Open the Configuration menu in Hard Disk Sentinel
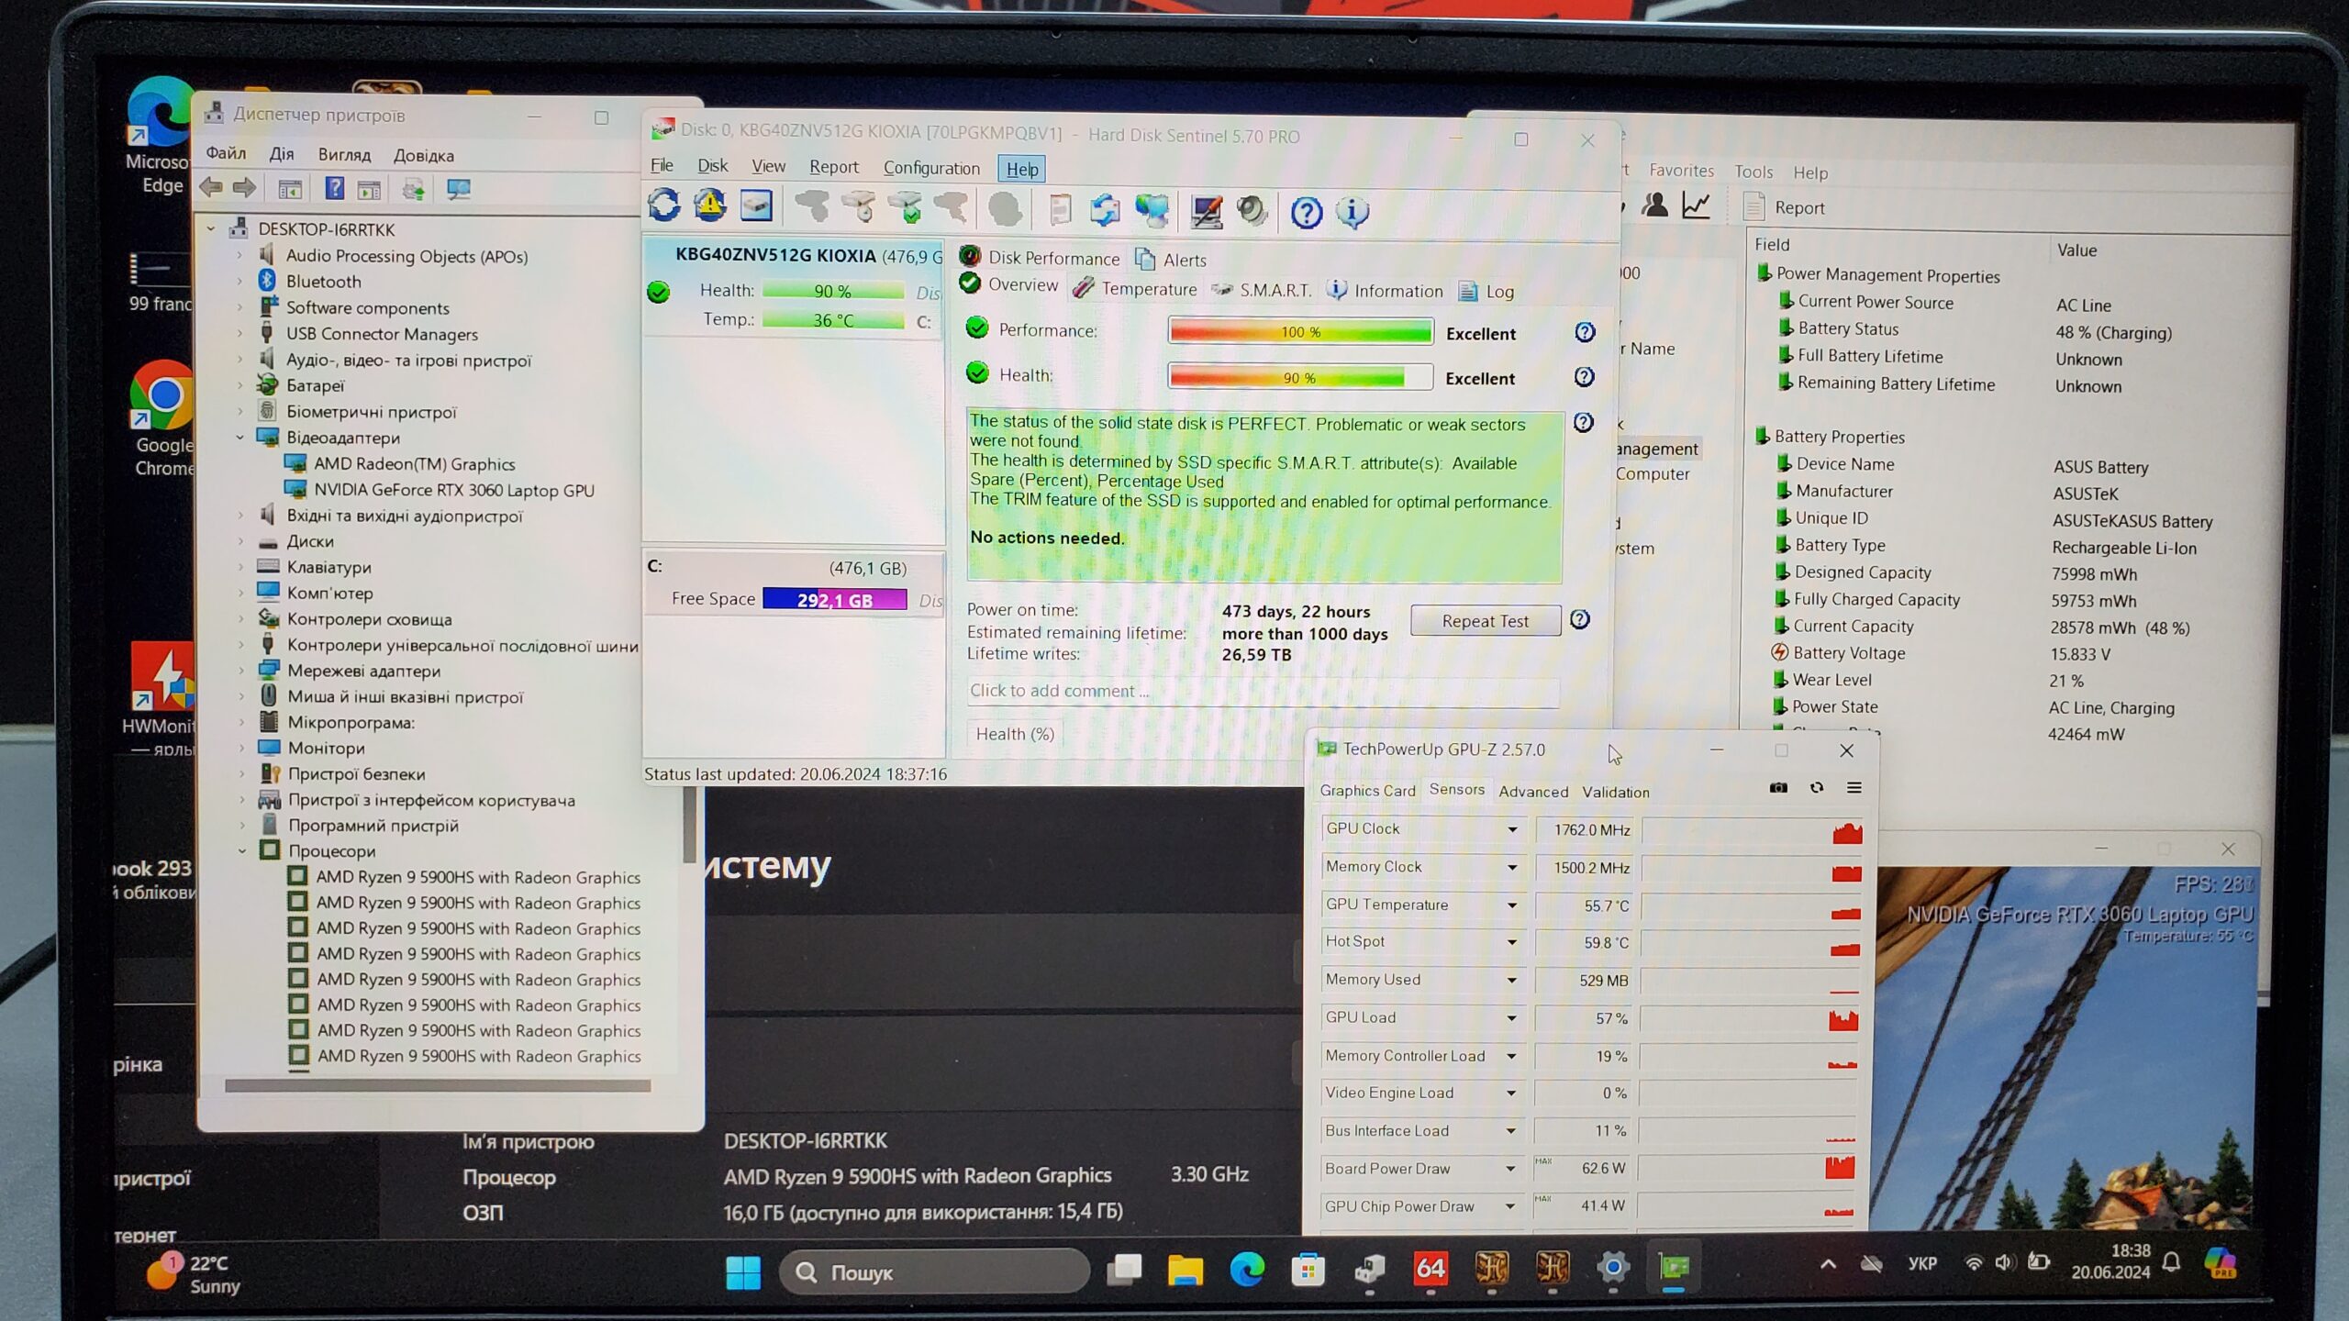The width and height of the screenshot is (2349, 1321). (931, 168)
